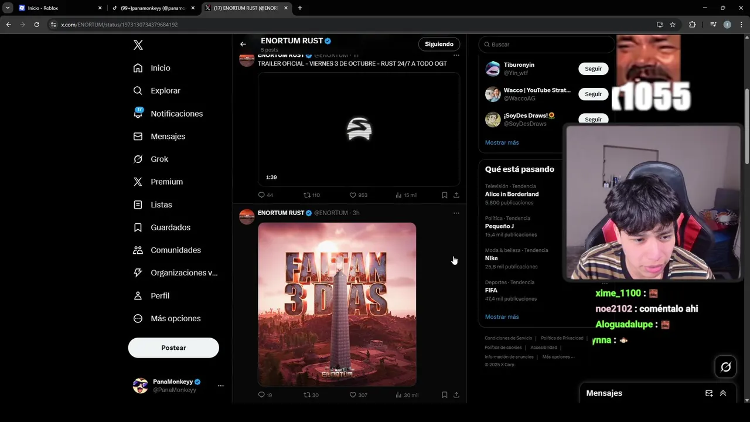Screen dimensions: 750x422
Task: Click Mostrar más under follow suggestions
Action: click(x=502, y=142)
